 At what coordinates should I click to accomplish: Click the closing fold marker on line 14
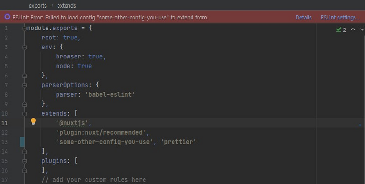point(24,151)
